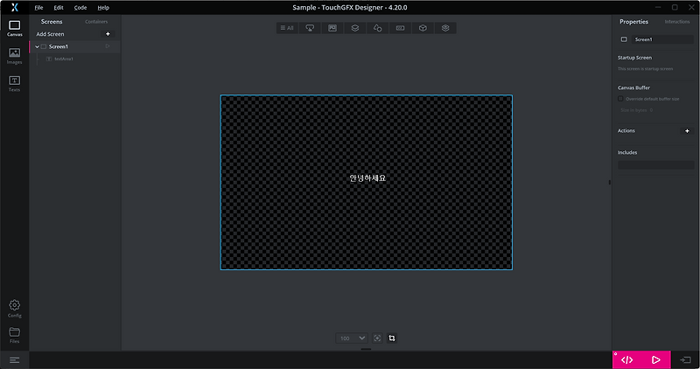The width and height of the screenshot is (700, 369).
Task: Collapse the Screen1 tree node
Action: [37, 46]
